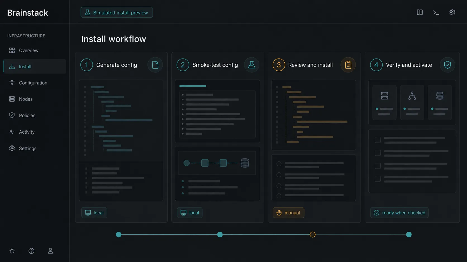Click the network topology tile in Verify card

(412, 102)
